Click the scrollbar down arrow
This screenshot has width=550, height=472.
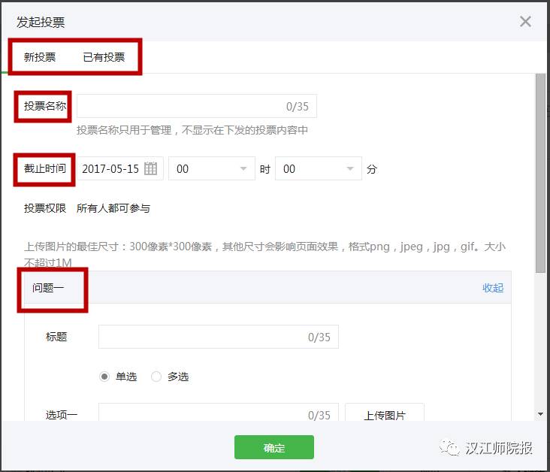tap(540, 414)
